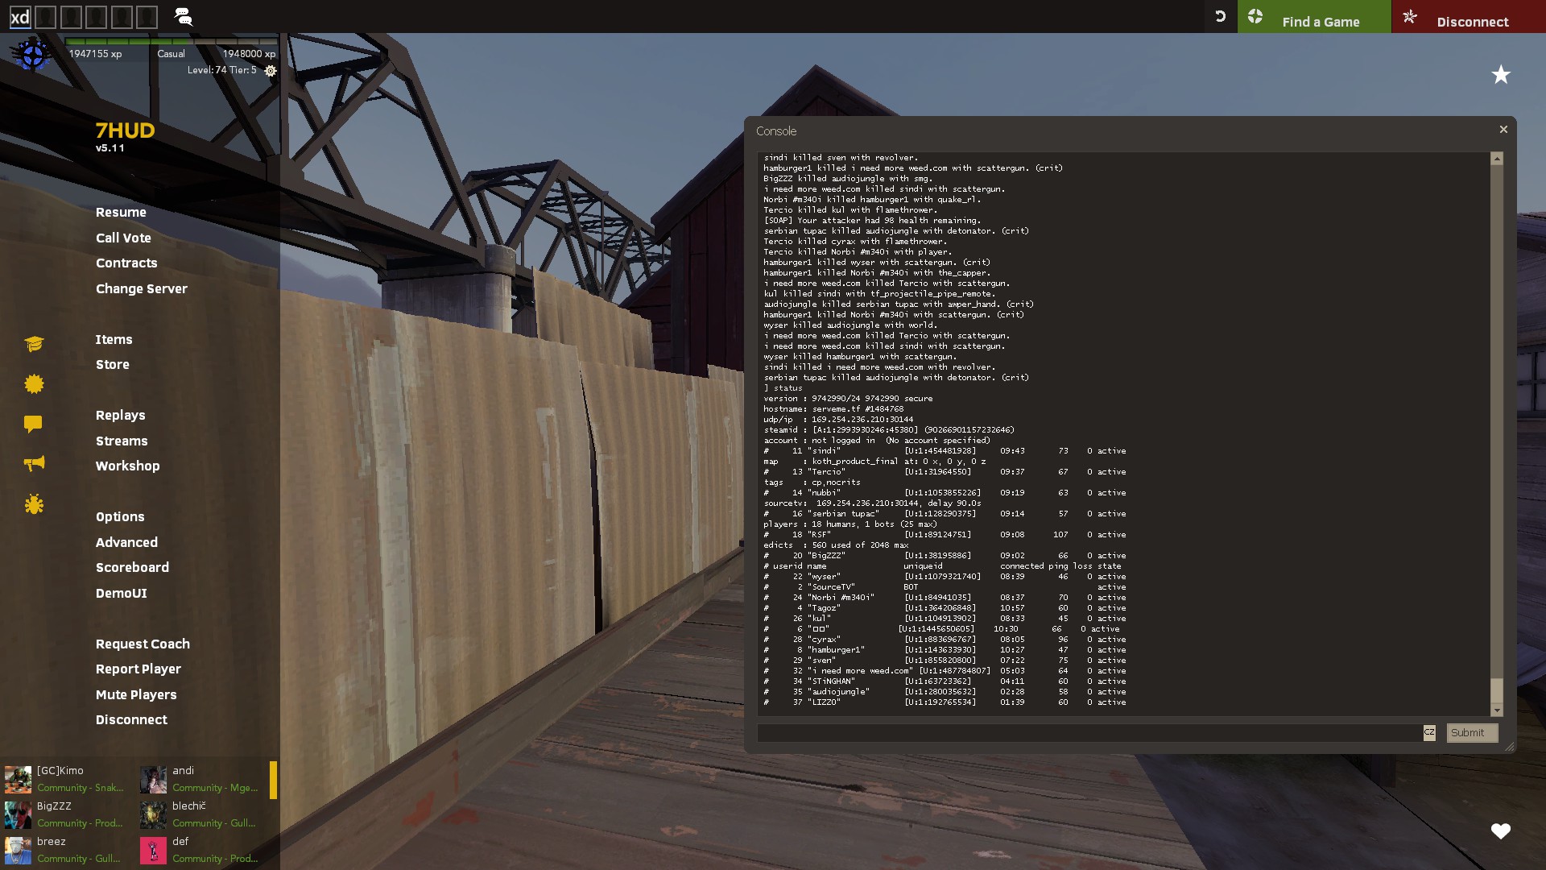
Task: Open Mute Players menu option
Action: [x=135, y=694]
